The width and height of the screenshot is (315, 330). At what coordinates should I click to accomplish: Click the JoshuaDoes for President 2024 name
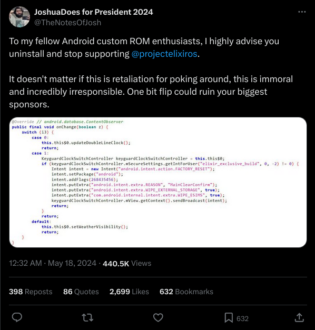pyautogui.click(x=94, y=12)
